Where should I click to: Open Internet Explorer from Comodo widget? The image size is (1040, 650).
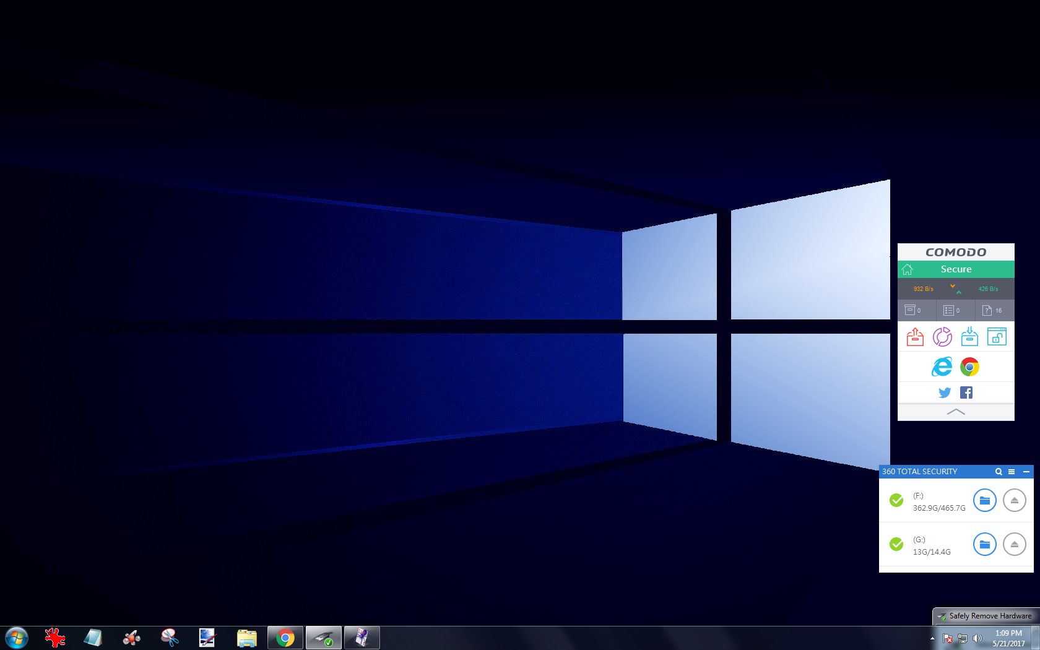click(x=942, y=367)
